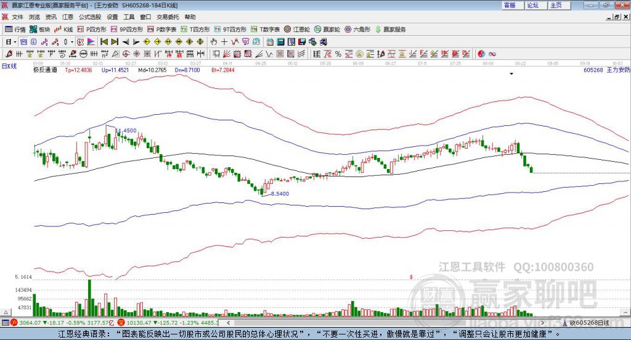Click the 605268 王力安防 stock label

coord(607,70)
